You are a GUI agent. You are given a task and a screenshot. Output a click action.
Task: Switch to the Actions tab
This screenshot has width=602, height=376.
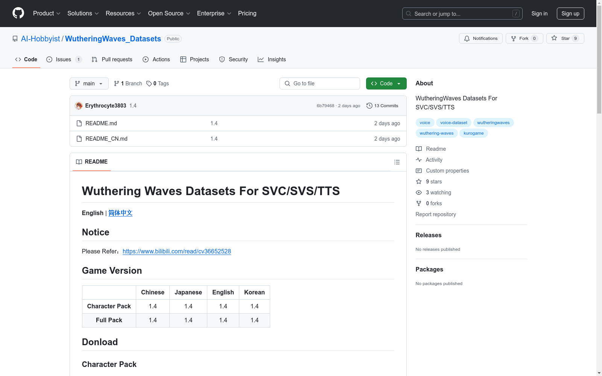(x=157, y=59)
